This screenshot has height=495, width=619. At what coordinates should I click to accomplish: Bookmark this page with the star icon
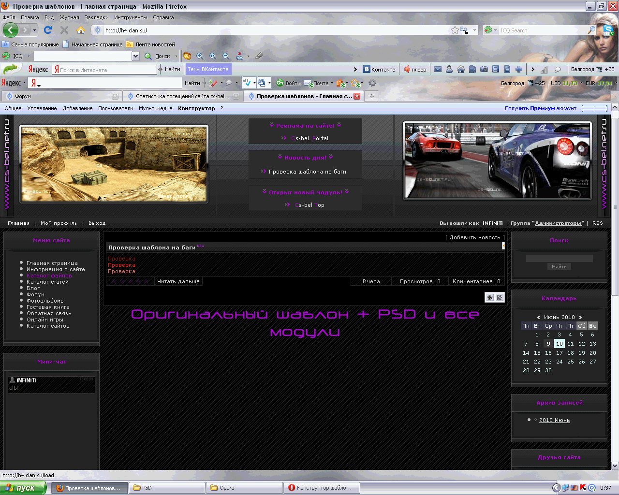pyautogui.click(x=455, y=30)
